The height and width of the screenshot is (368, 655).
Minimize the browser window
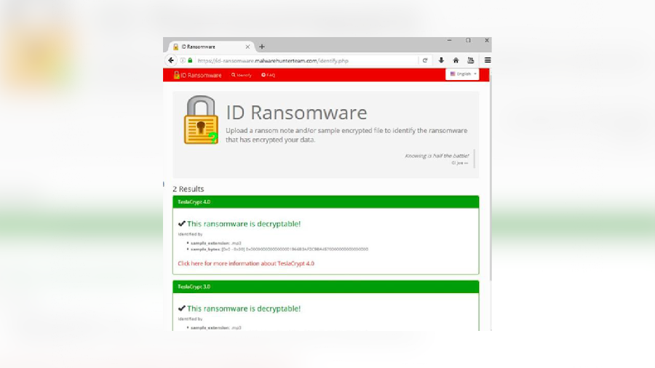(450, 41)
